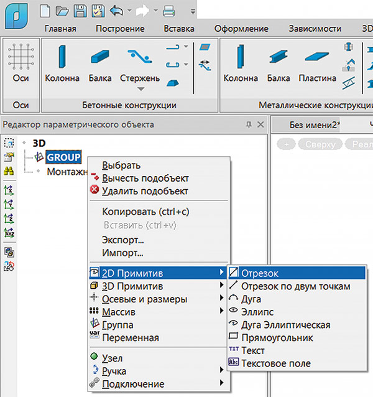Image resolution: width=373 pixels, height=397 pixels.
Task: Click the Z axis icon in sidebar
Action: 9,218
